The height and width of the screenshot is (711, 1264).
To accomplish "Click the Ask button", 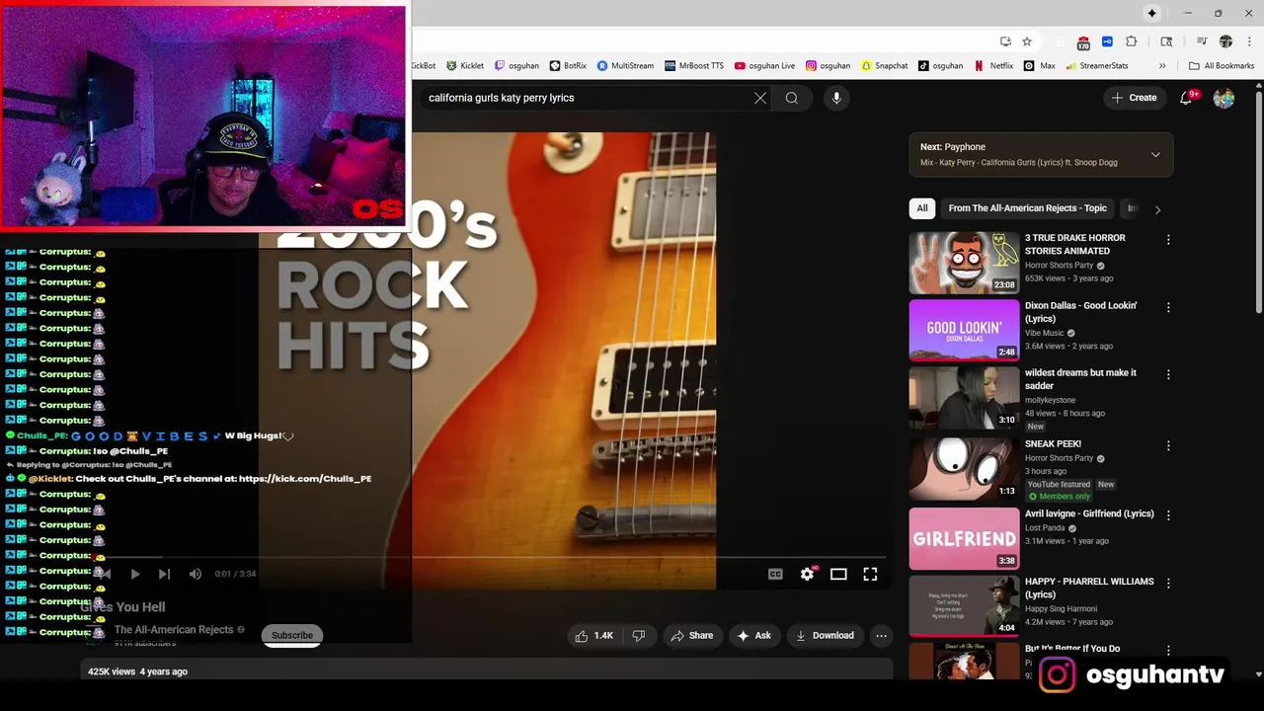I will [x=753, y=636].
